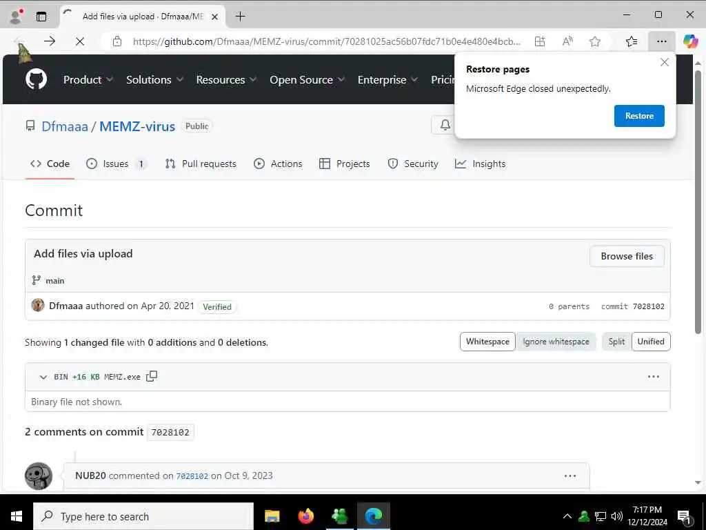Switch to the Issues tab
This screenshot has width=706, height=530.
coord(116,164)
